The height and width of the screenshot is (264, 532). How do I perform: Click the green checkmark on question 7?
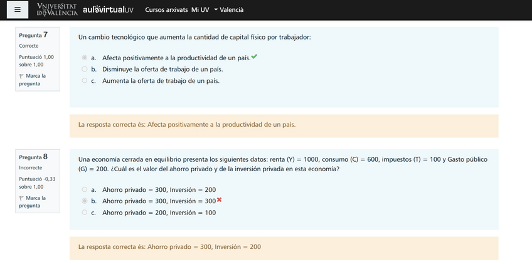pos(254,56)
